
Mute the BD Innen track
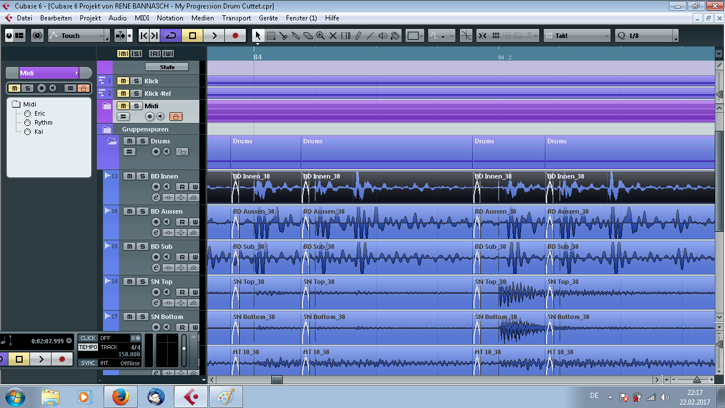(x=130, y=176)
